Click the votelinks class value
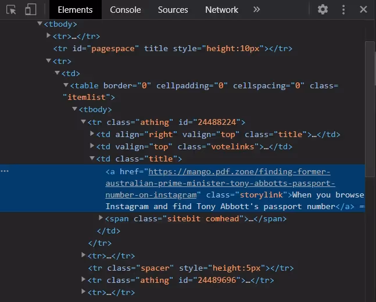The height and width of the screenshot is (302, 376). click(232, 146)
